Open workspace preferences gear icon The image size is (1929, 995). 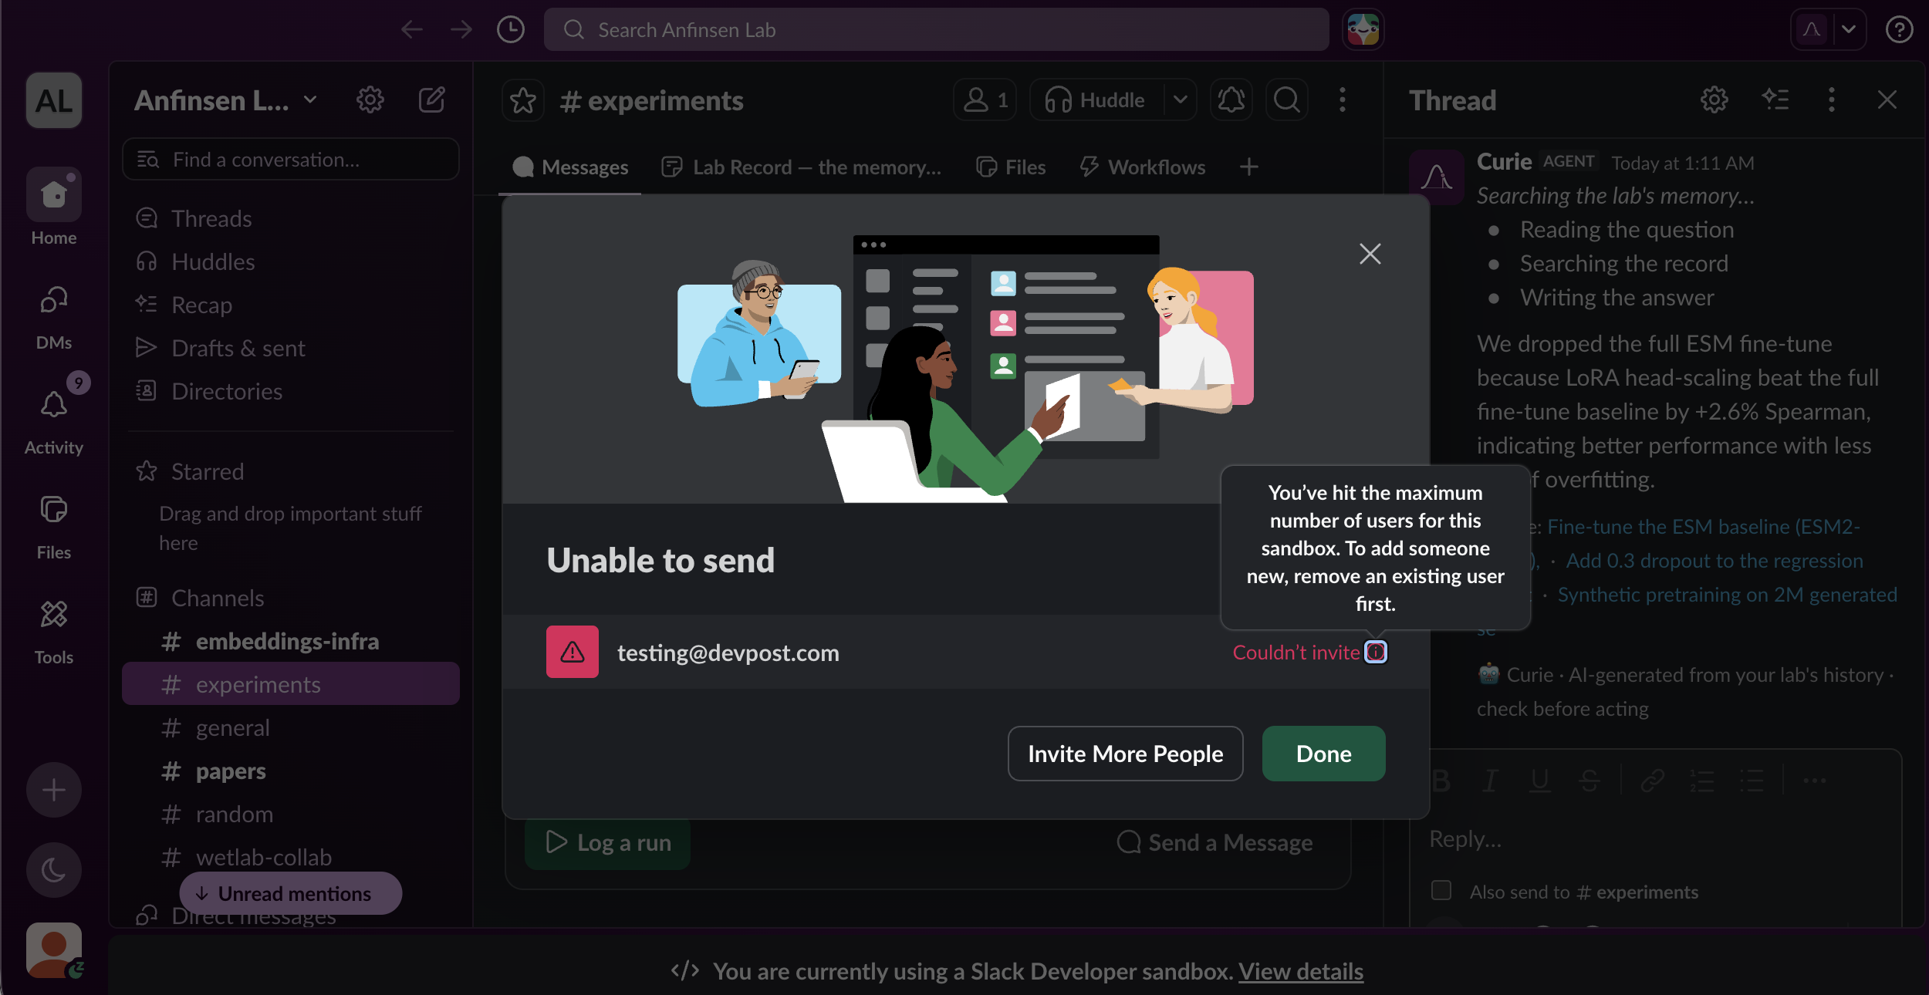pyautogui.click(x=370, y=99)
